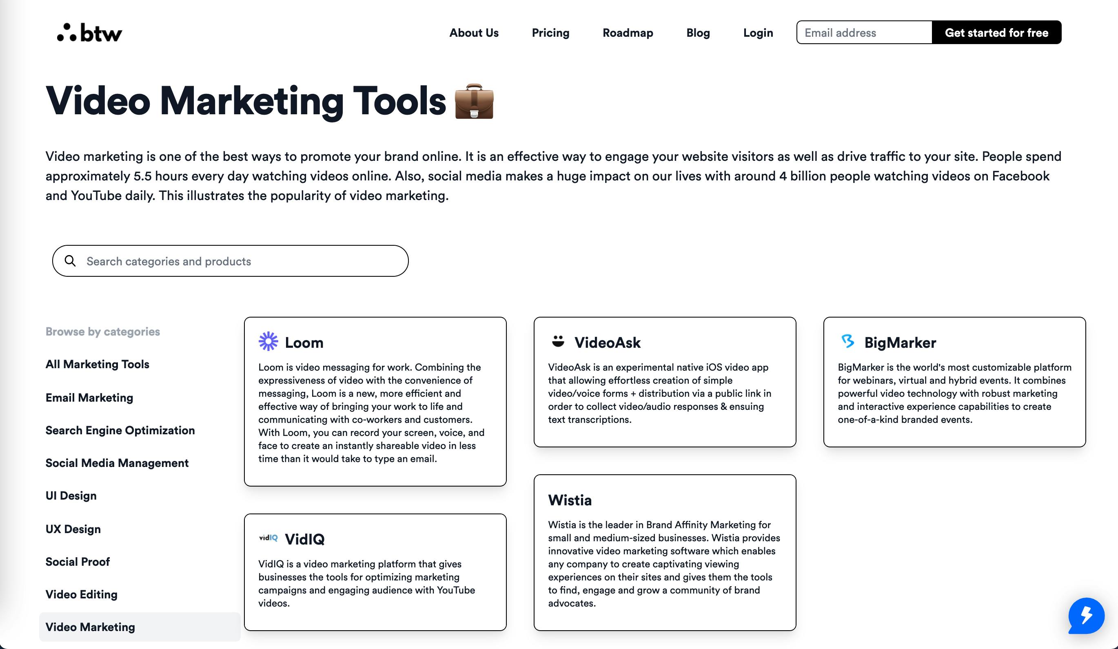Click the Loom sunburst logo icon
Image resolution: width=1118 pixels, height=649 pixels.
tap(268, 341)
